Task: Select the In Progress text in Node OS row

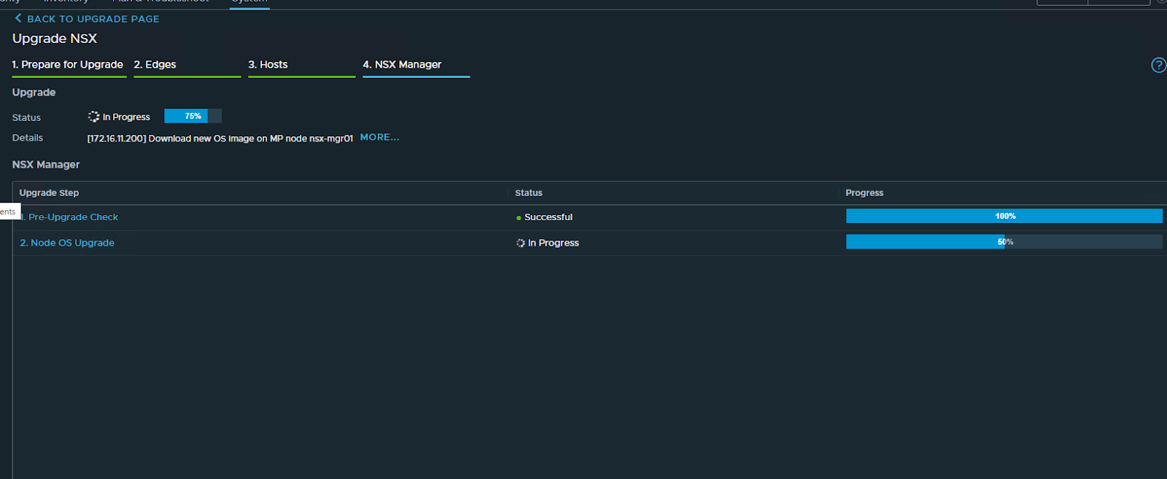Action: click(x=554, y=243)
